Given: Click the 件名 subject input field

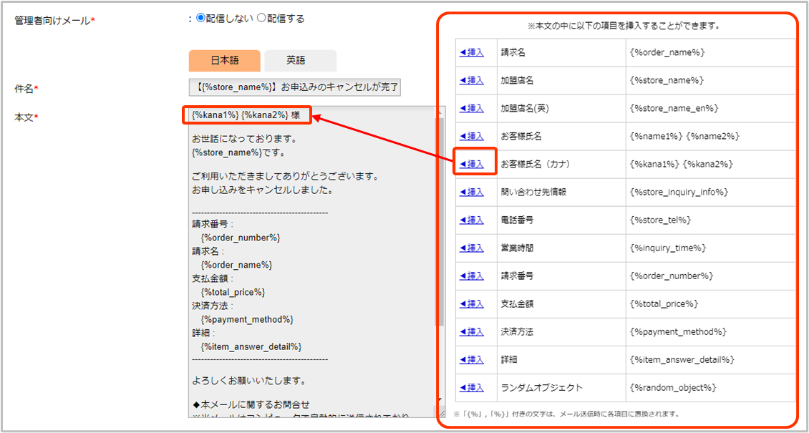Looking at the screenshot, I should 295,88.
